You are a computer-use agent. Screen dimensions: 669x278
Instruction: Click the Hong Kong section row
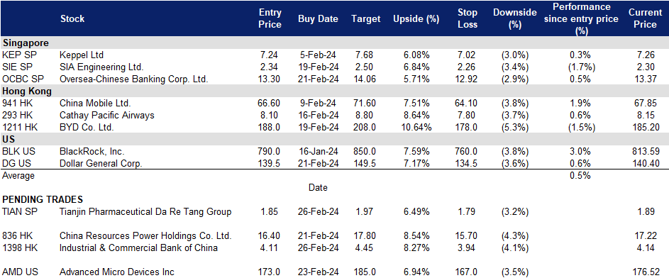(x=335, y=91)
